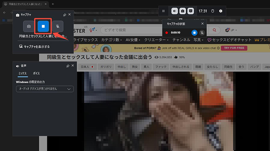Open Game Bar settings gear
270x151 pixels.
click(221, 11)
